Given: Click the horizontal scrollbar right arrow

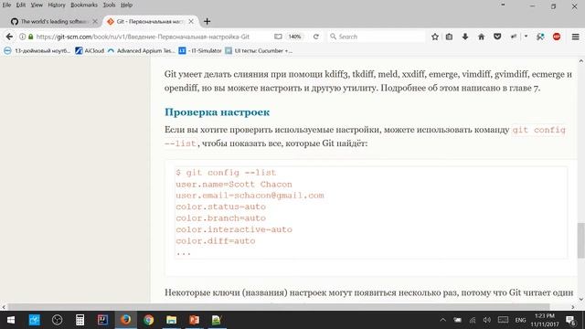Looking at the screenshot, I should pyautogui.click(x=573, y=307).
